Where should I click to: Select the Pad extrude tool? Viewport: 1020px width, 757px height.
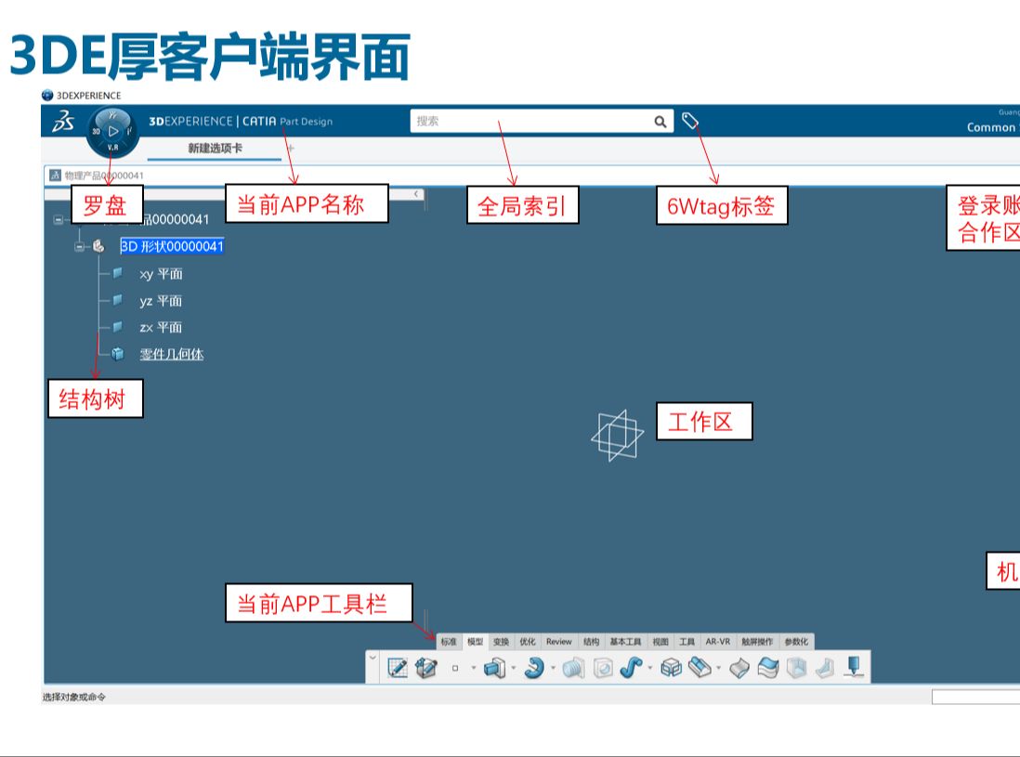point(495,668)
